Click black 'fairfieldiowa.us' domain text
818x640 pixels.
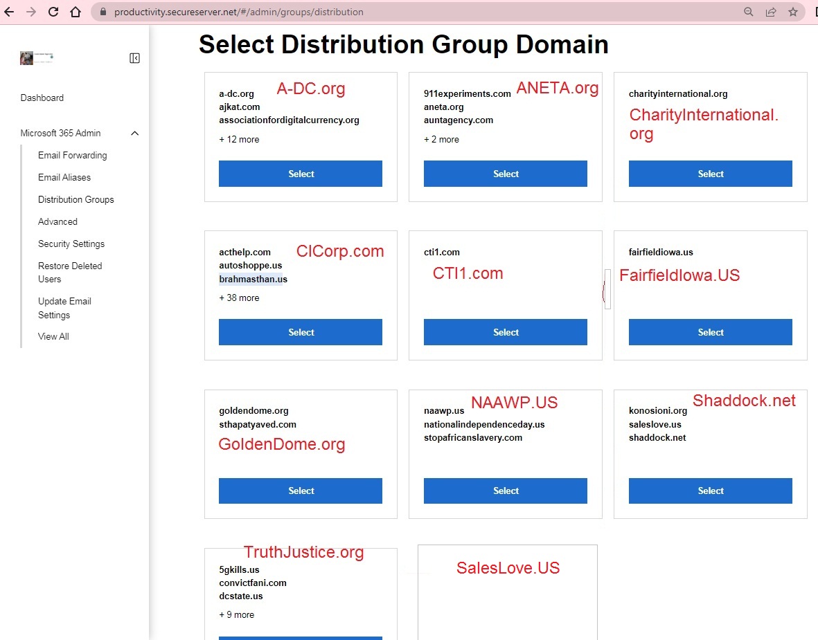[661, 253]
